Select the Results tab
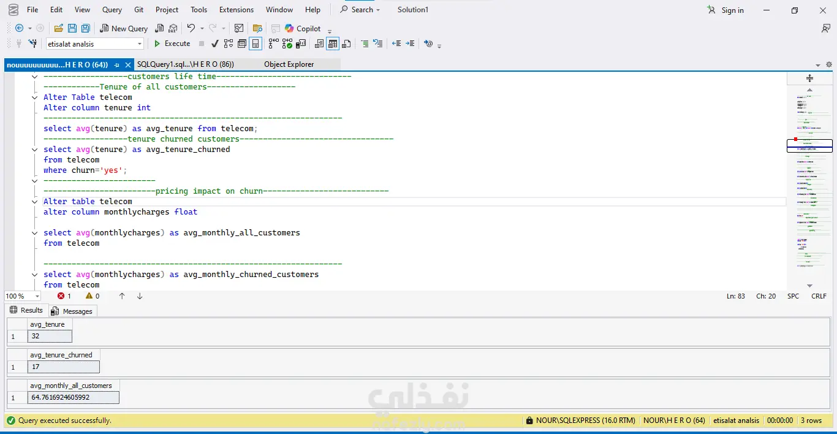This screenshot has height=434, width=837. [x=26, y=310]
